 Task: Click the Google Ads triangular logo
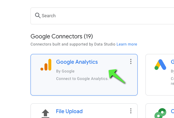point(160,65)
